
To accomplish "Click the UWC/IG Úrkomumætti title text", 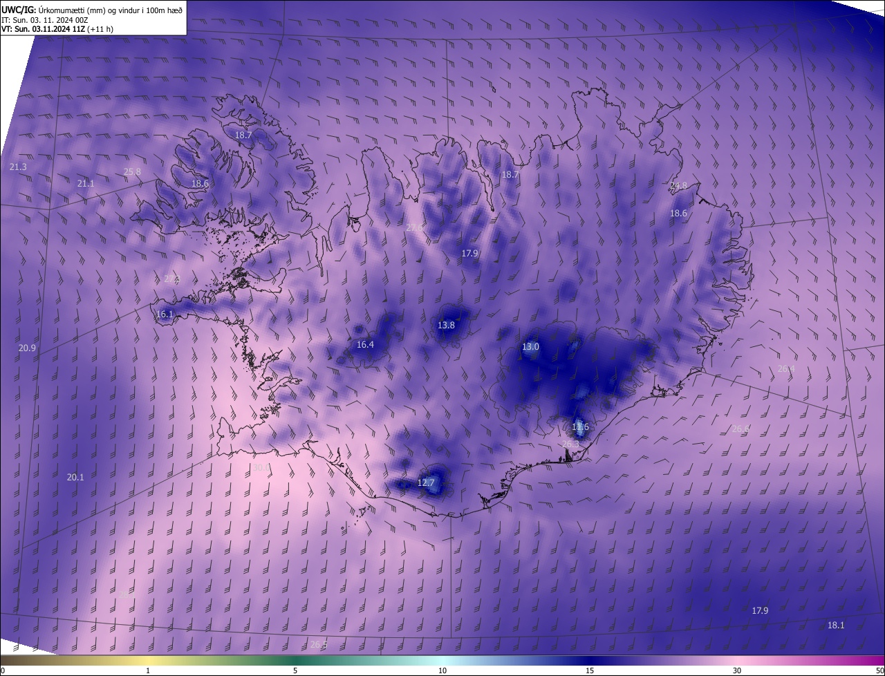I will coord(92,9).
